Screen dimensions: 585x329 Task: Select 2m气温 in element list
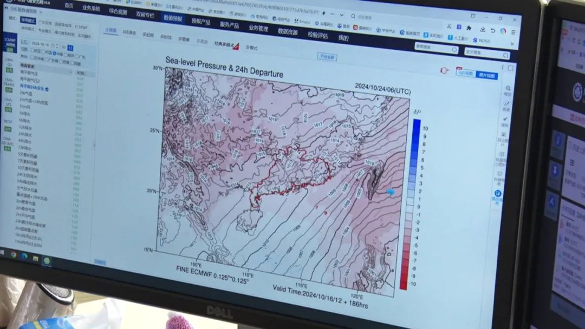[26, 93]
